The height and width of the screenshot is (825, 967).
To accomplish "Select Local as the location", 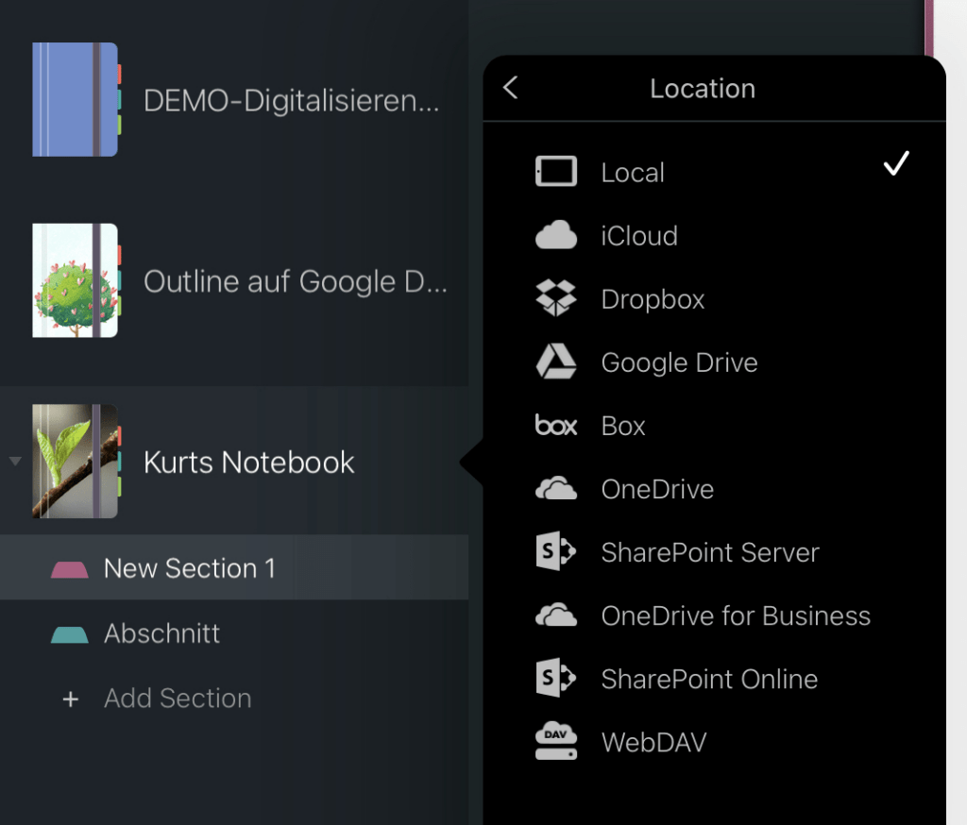I will pyautogui.click(x=714, y=172).
